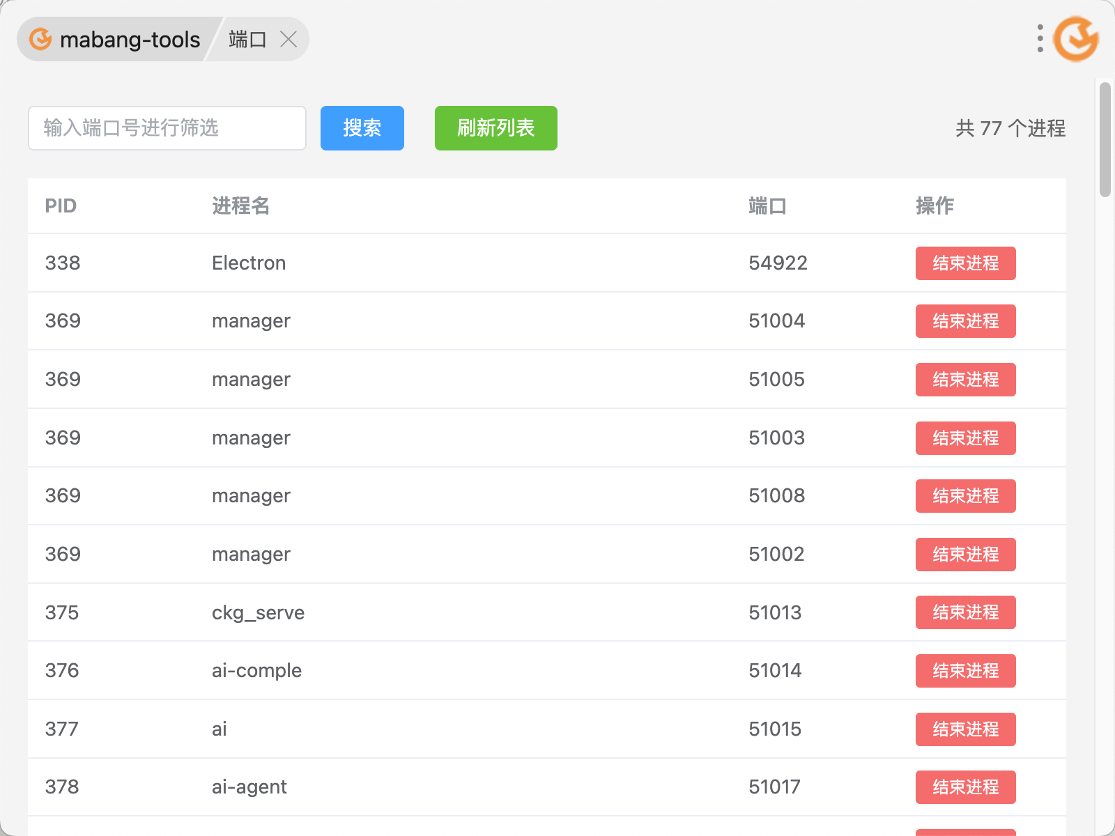Viewport: 1115px width, 836px height.
Task: End the Electron process on port 54922
Action: point(965,263)
